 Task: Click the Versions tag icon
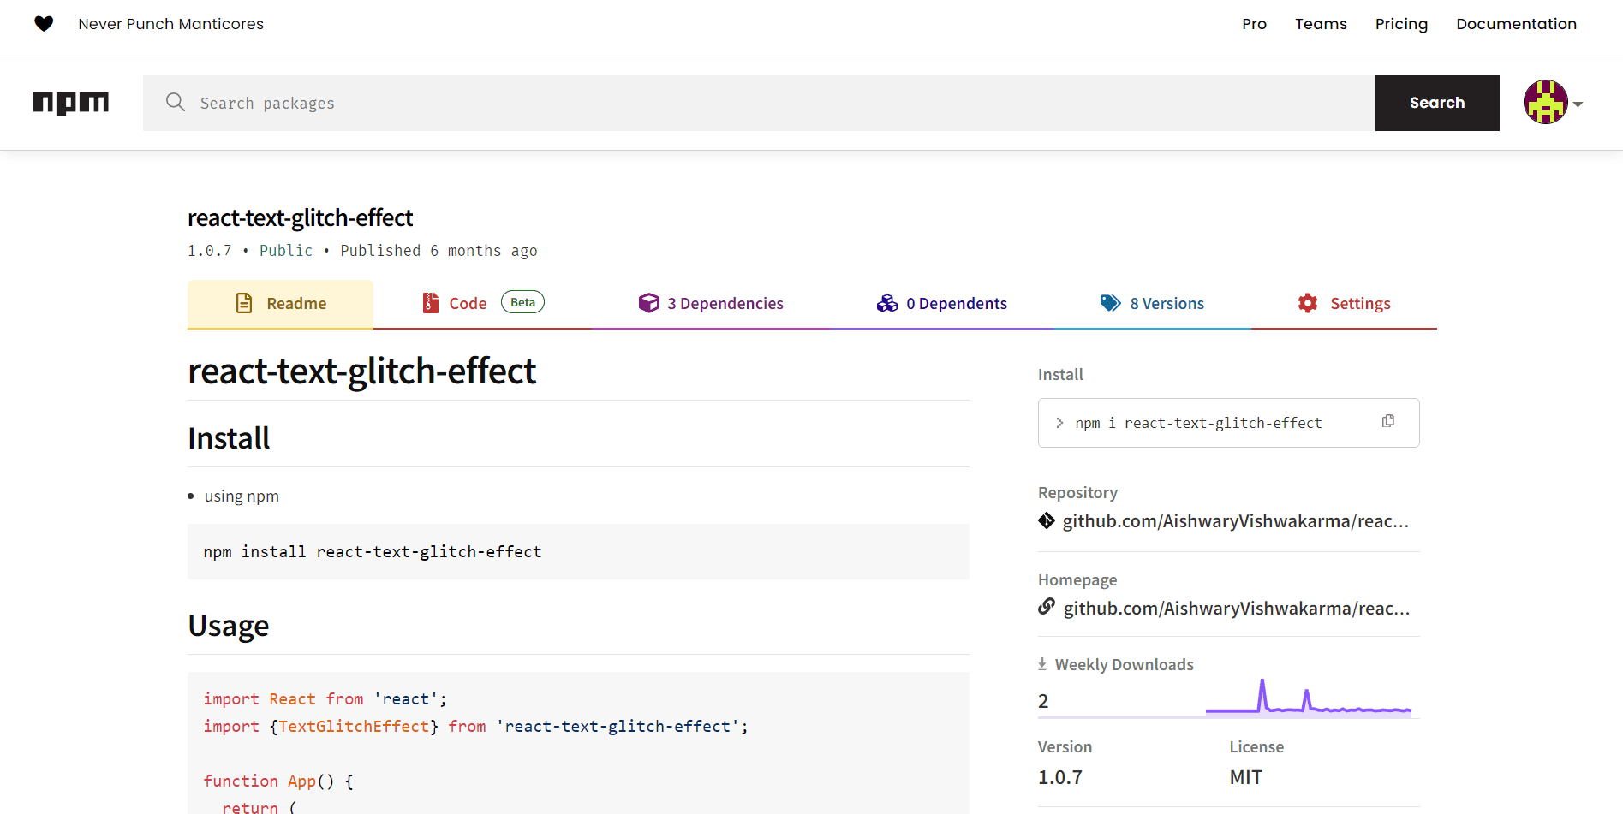(1110, 303)
